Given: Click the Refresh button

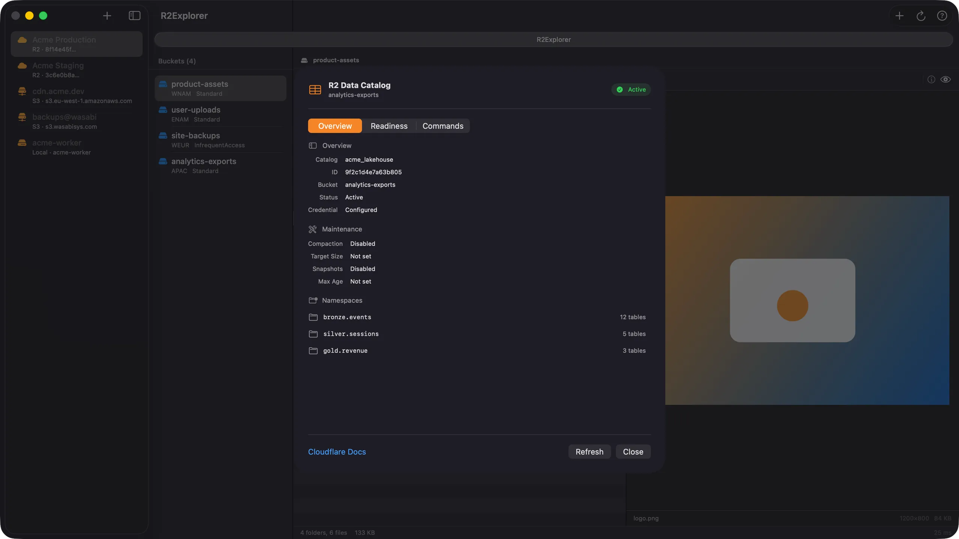Looking at the screenshot, I should point(590,452).
